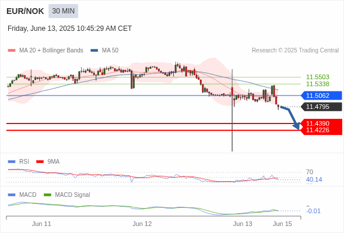
Task: Click the MACD value -0.01
Action: [x=313, y=211]
